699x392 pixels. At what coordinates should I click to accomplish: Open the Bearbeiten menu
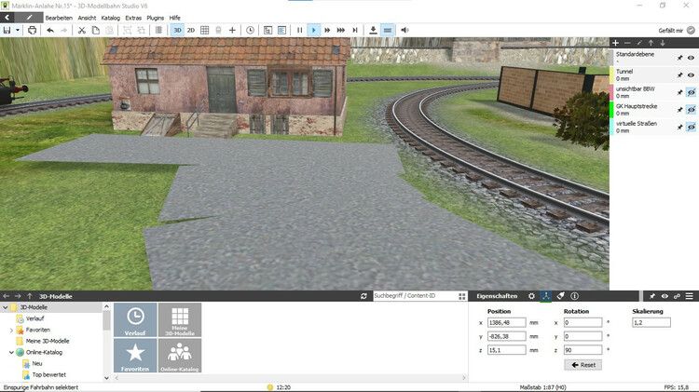pyautogui.click(x=59, y=18)
